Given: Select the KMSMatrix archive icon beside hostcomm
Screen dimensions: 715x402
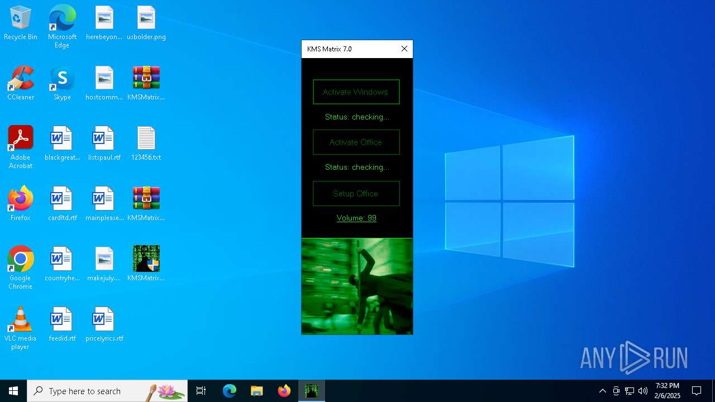Looking at the screenshot, I should coord(146,84).
